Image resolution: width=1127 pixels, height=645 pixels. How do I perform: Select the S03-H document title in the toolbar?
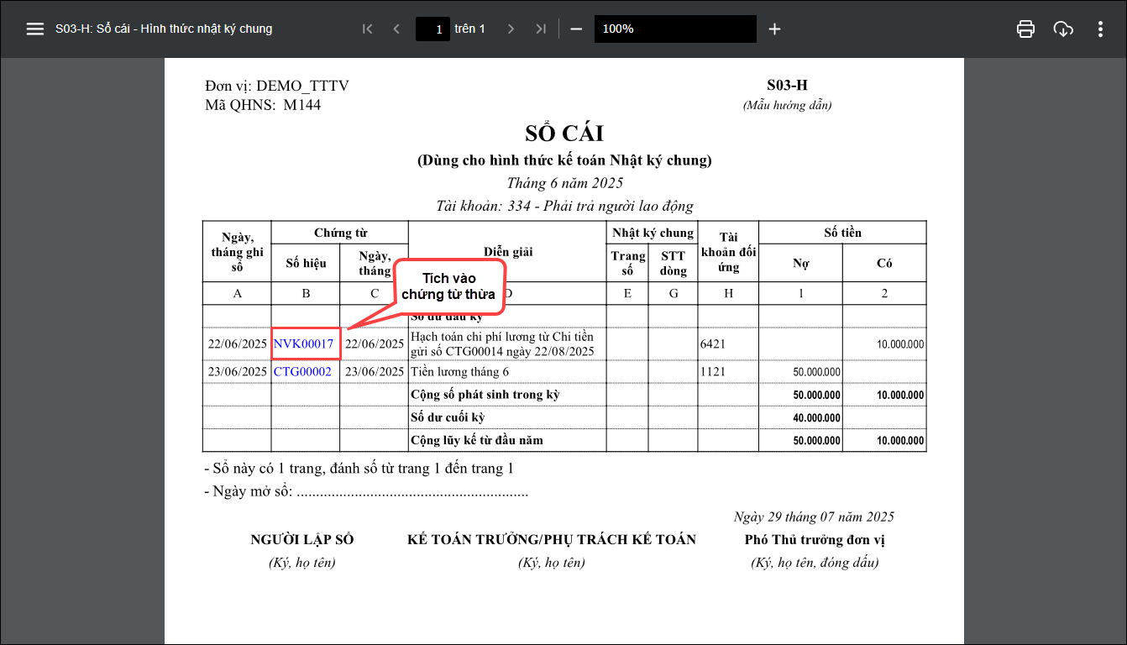point(164,29)
